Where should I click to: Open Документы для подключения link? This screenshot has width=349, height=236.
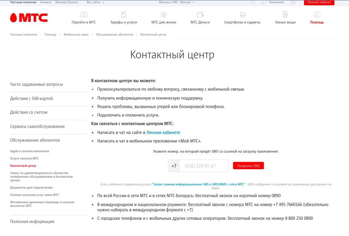click(x=31, y=187)
